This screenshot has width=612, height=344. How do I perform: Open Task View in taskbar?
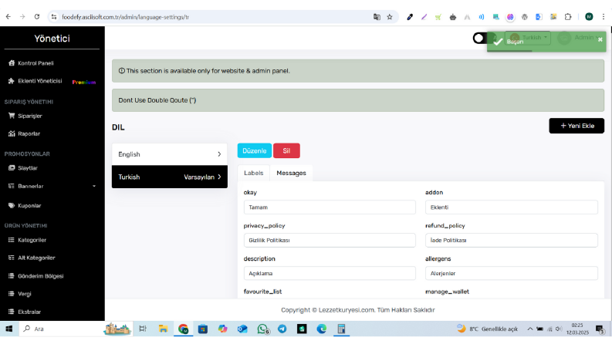tap(143, 329)
